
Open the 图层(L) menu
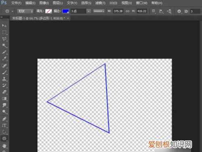[58, 3]
